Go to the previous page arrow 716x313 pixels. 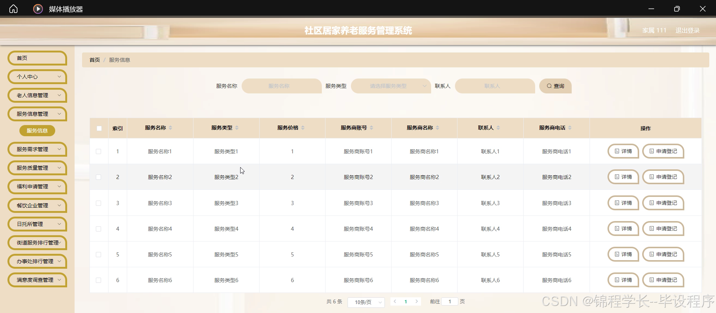[x=395, y=301]
